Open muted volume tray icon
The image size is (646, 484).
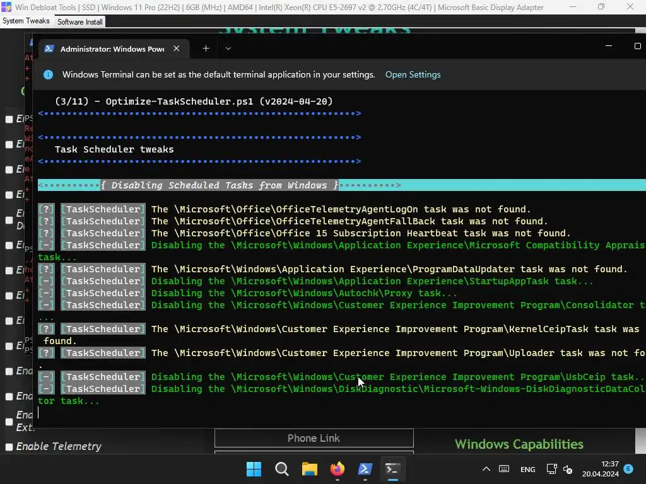pyautogui.click(x=568, y=469)
